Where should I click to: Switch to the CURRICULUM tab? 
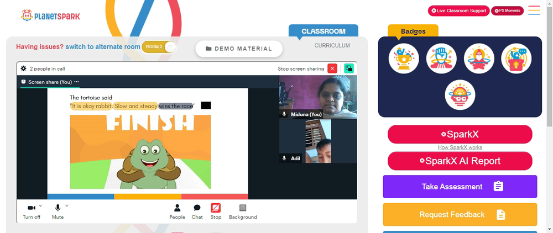click(x=332, y=45)
